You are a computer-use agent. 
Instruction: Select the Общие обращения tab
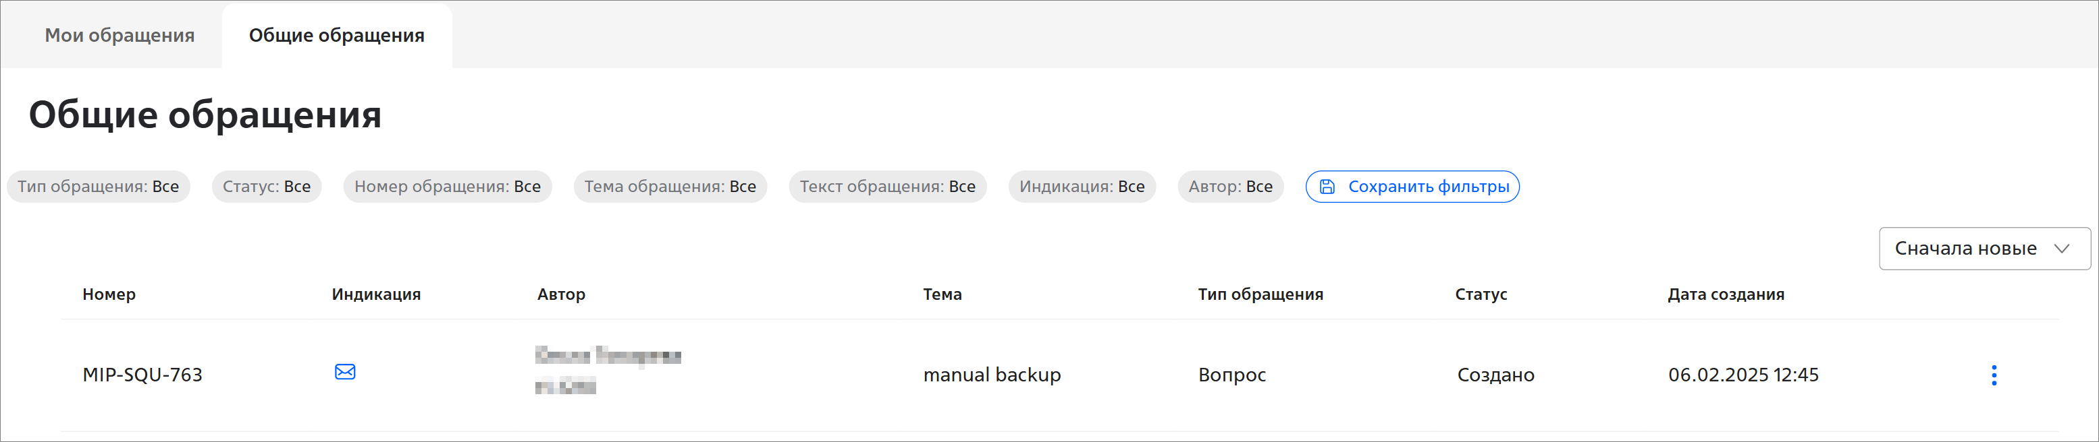pos(336,36)
